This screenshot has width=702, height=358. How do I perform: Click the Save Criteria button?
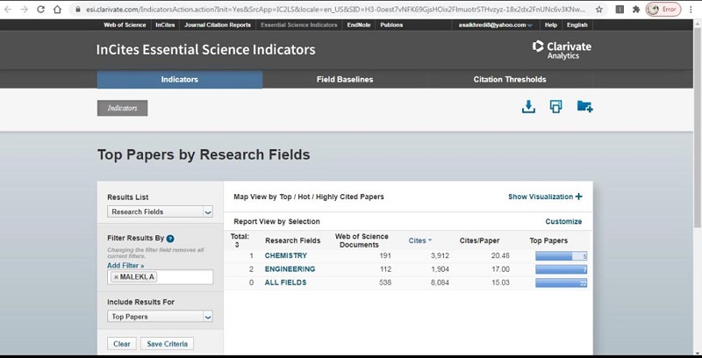[167, 344]
